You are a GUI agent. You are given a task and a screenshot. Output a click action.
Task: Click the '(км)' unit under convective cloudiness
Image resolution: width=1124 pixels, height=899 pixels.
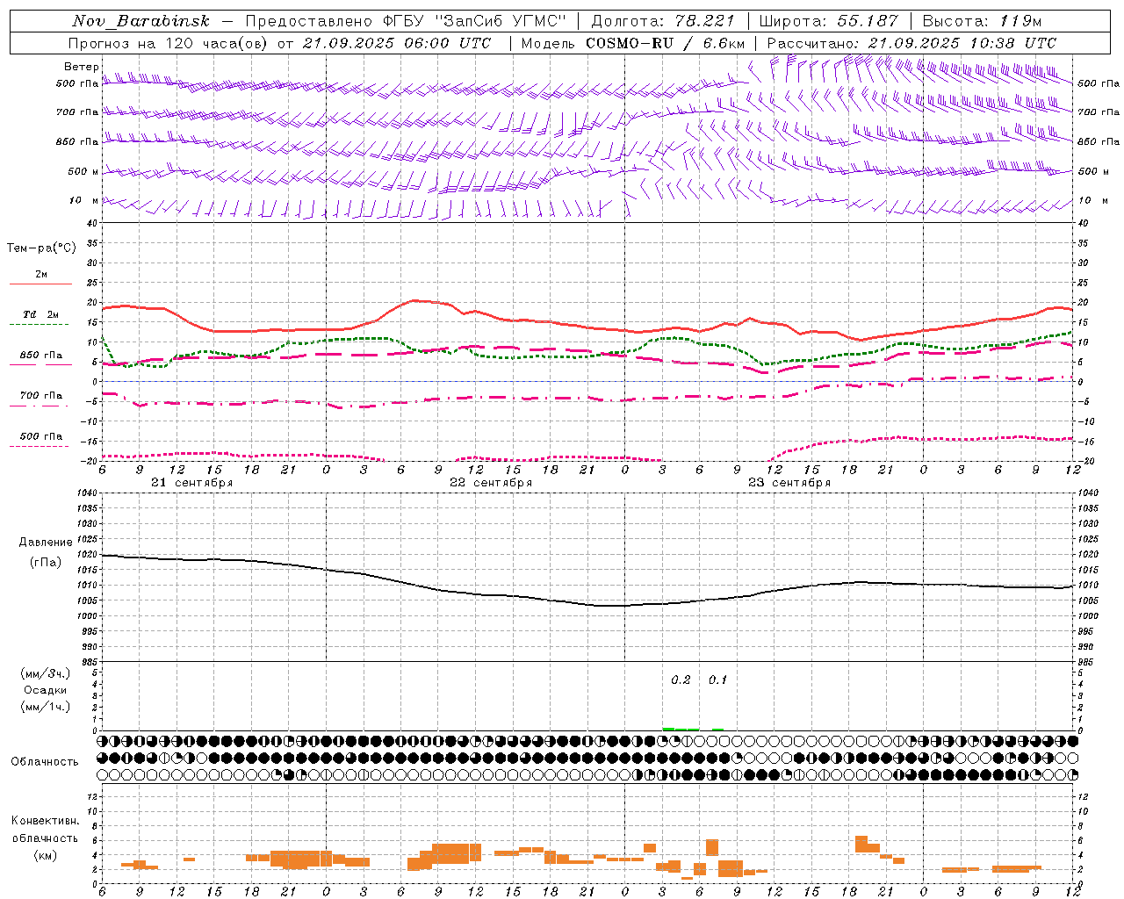(x=45, y=855)
